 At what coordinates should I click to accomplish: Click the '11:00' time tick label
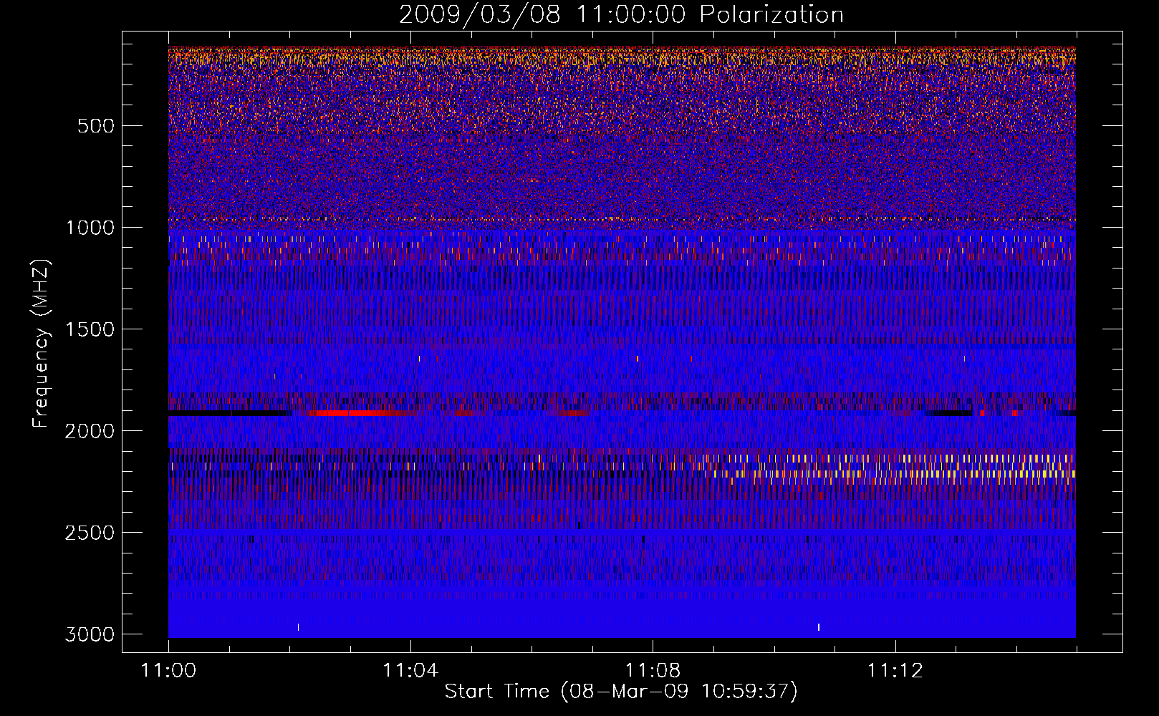click(168, 670)
